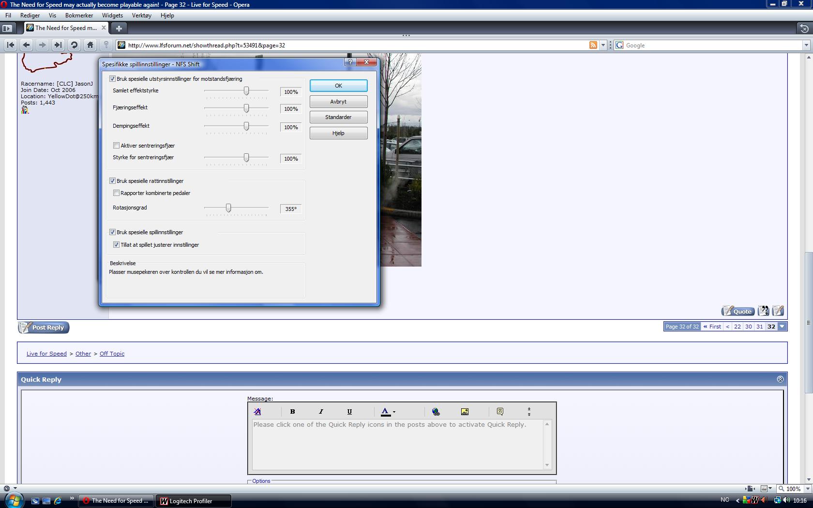Click the Wrap Quote tags icon

click(x=500, y=412)
